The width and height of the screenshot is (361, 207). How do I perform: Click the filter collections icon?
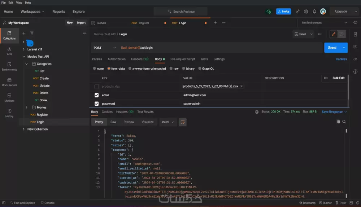click(32, 33)
